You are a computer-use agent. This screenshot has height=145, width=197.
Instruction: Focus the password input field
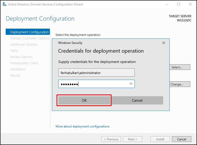click(x=97, y=84)
